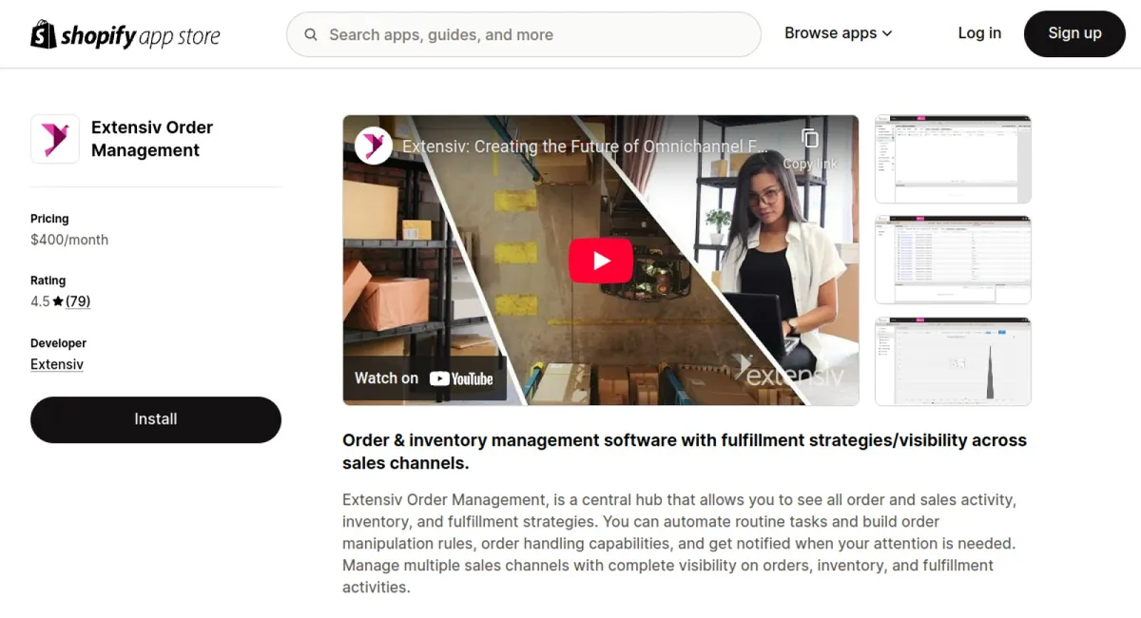The image size is (1141, 618).
Task: Click the Shopify bag logo icon
Action: (x=44, y=34)
